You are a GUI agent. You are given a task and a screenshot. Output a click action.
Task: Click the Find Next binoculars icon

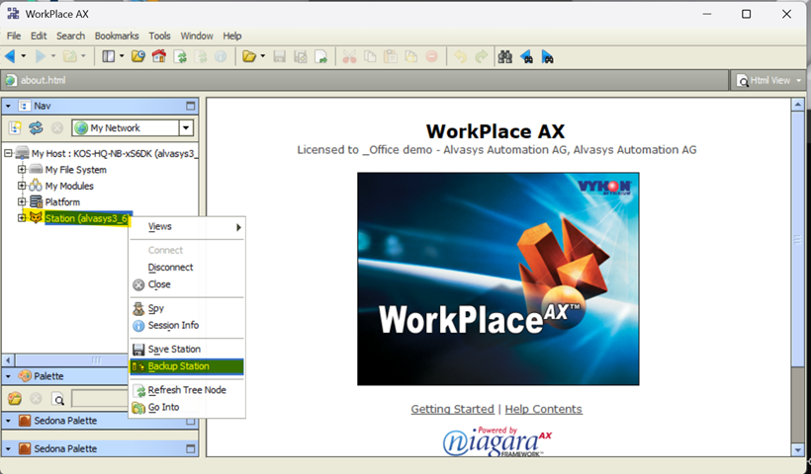pos(547,57)
